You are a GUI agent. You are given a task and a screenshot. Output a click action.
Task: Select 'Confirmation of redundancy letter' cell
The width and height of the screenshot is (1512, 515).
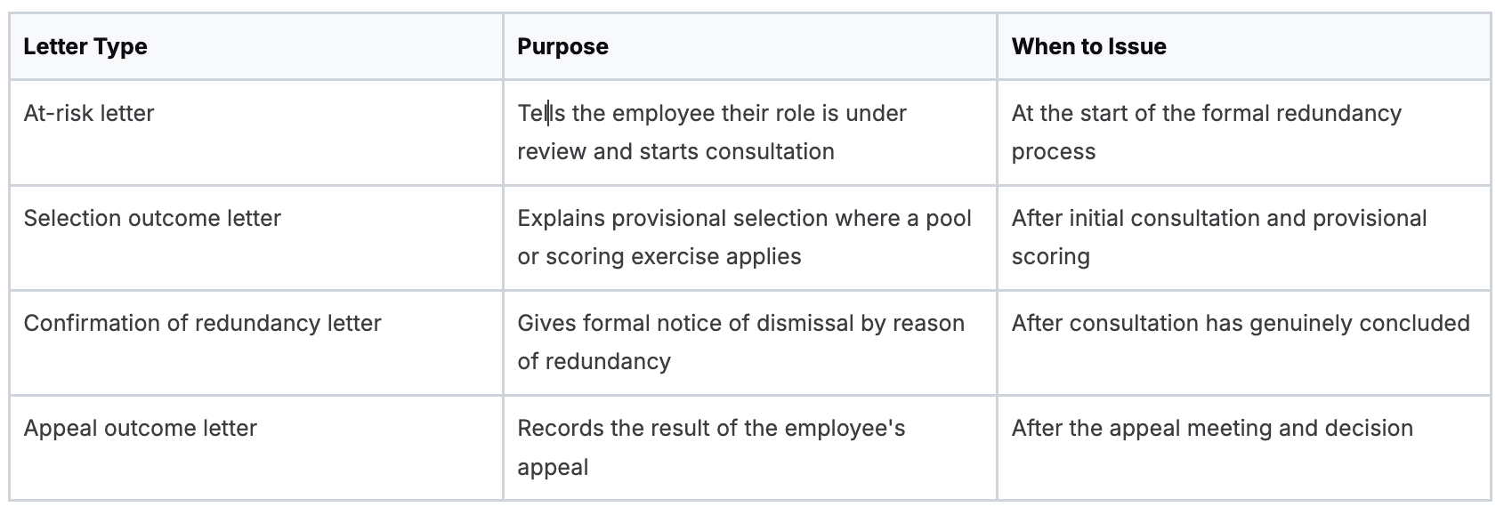[x=256, y=342]
